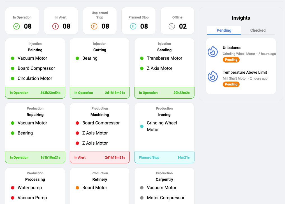
Task: Click the Pending badge under Unbalance
Action: 231,60
